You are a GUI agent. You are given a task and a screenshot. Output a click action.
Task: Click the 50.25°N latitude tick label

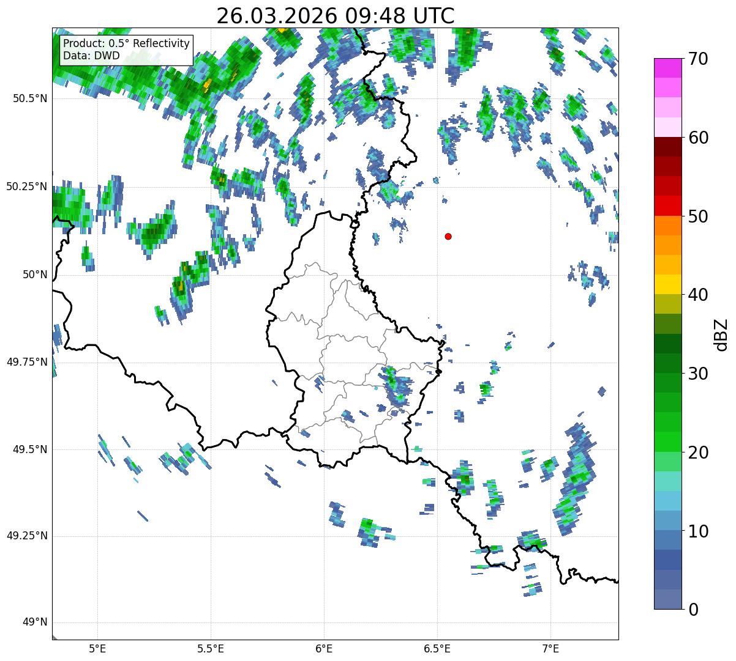[27, 186]
